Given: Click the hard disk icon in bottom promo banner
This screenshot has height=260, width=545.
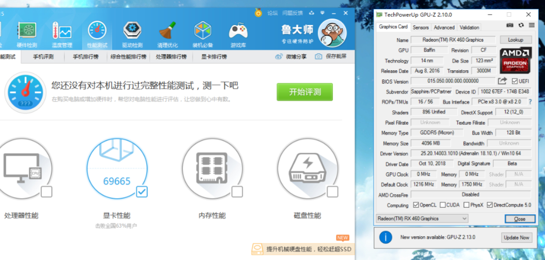Looking at the screenshot, I should [257, 249].
